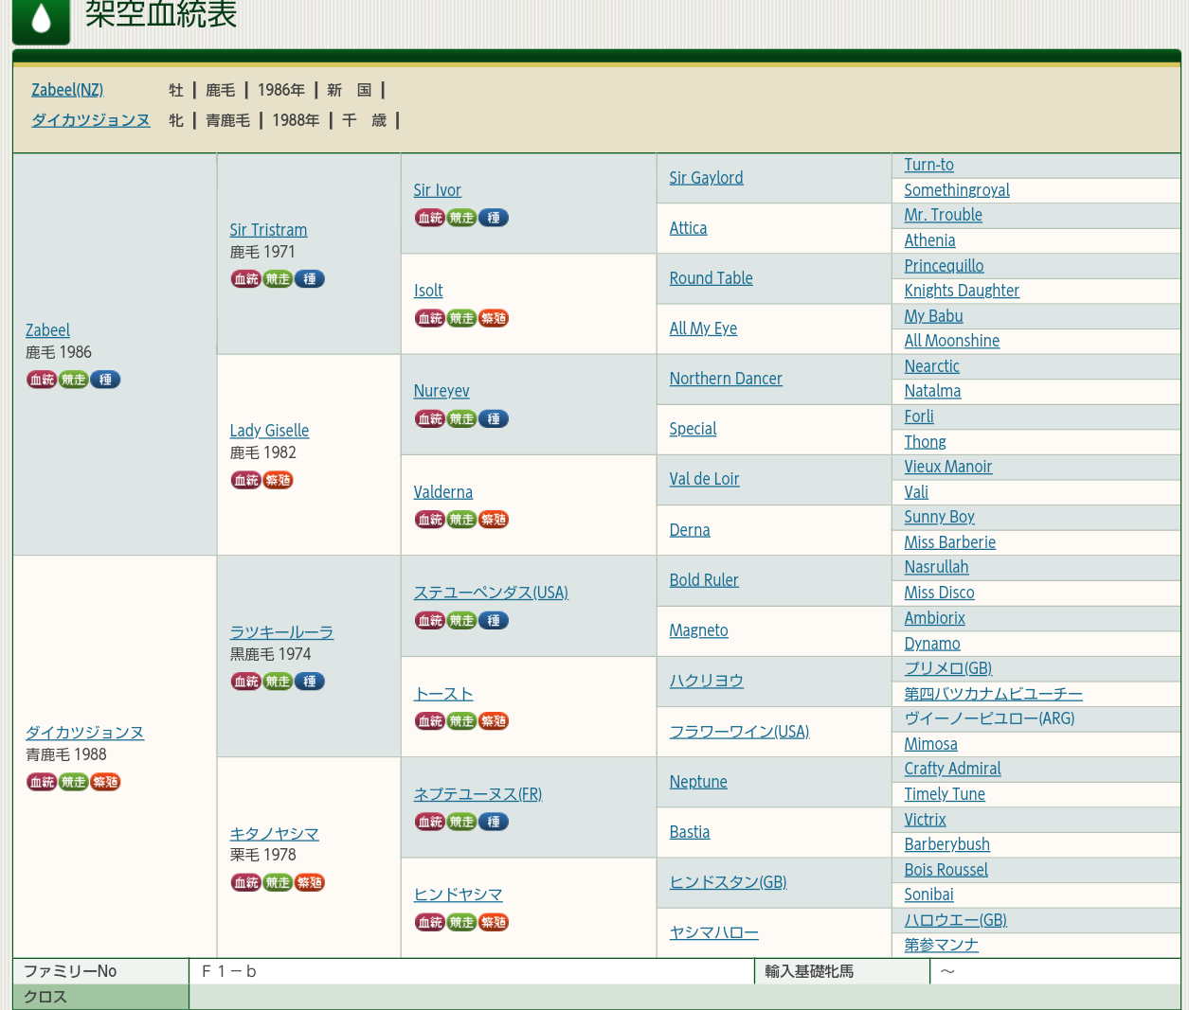
Task: Open Isolt's 血統 badge
Action: [x=430, y=318]
